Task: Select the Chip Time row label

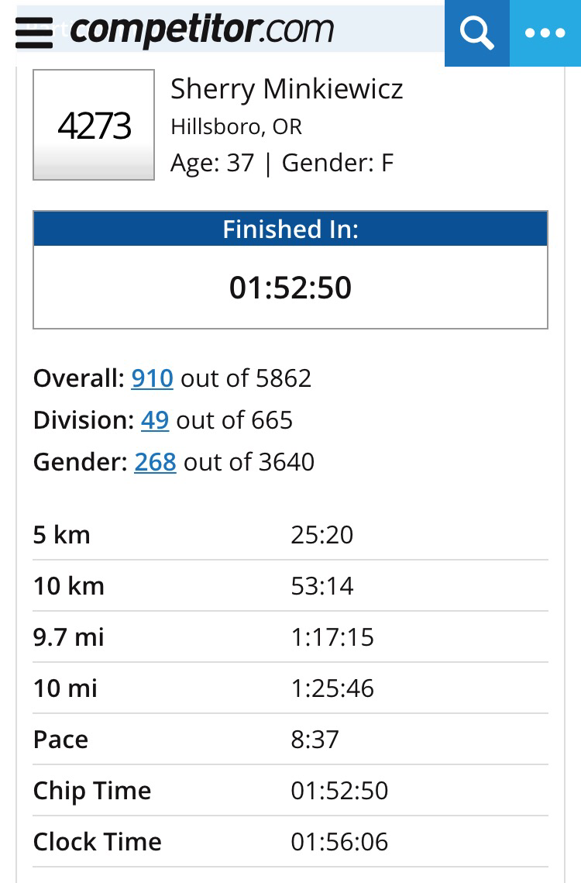Action: (91, 791)
